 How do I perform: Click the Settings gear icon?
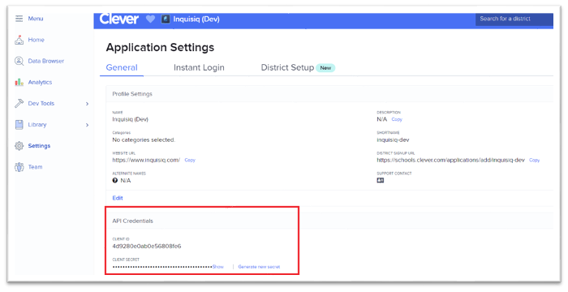(x=19, y=146)
